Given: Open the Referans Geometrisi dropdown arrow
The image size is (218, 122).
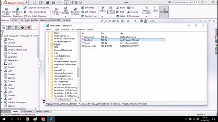Looking at the screenshot, I should click(146, 16).
